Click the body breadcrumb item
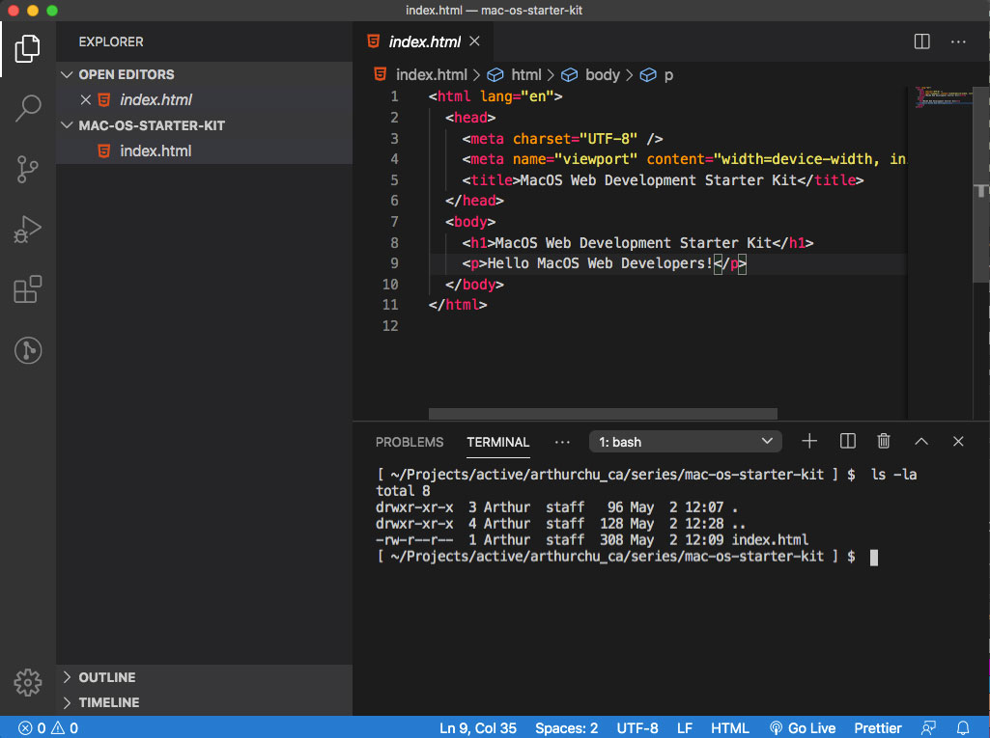The width and height of the screenshot is (990, 738). [603, 74]
